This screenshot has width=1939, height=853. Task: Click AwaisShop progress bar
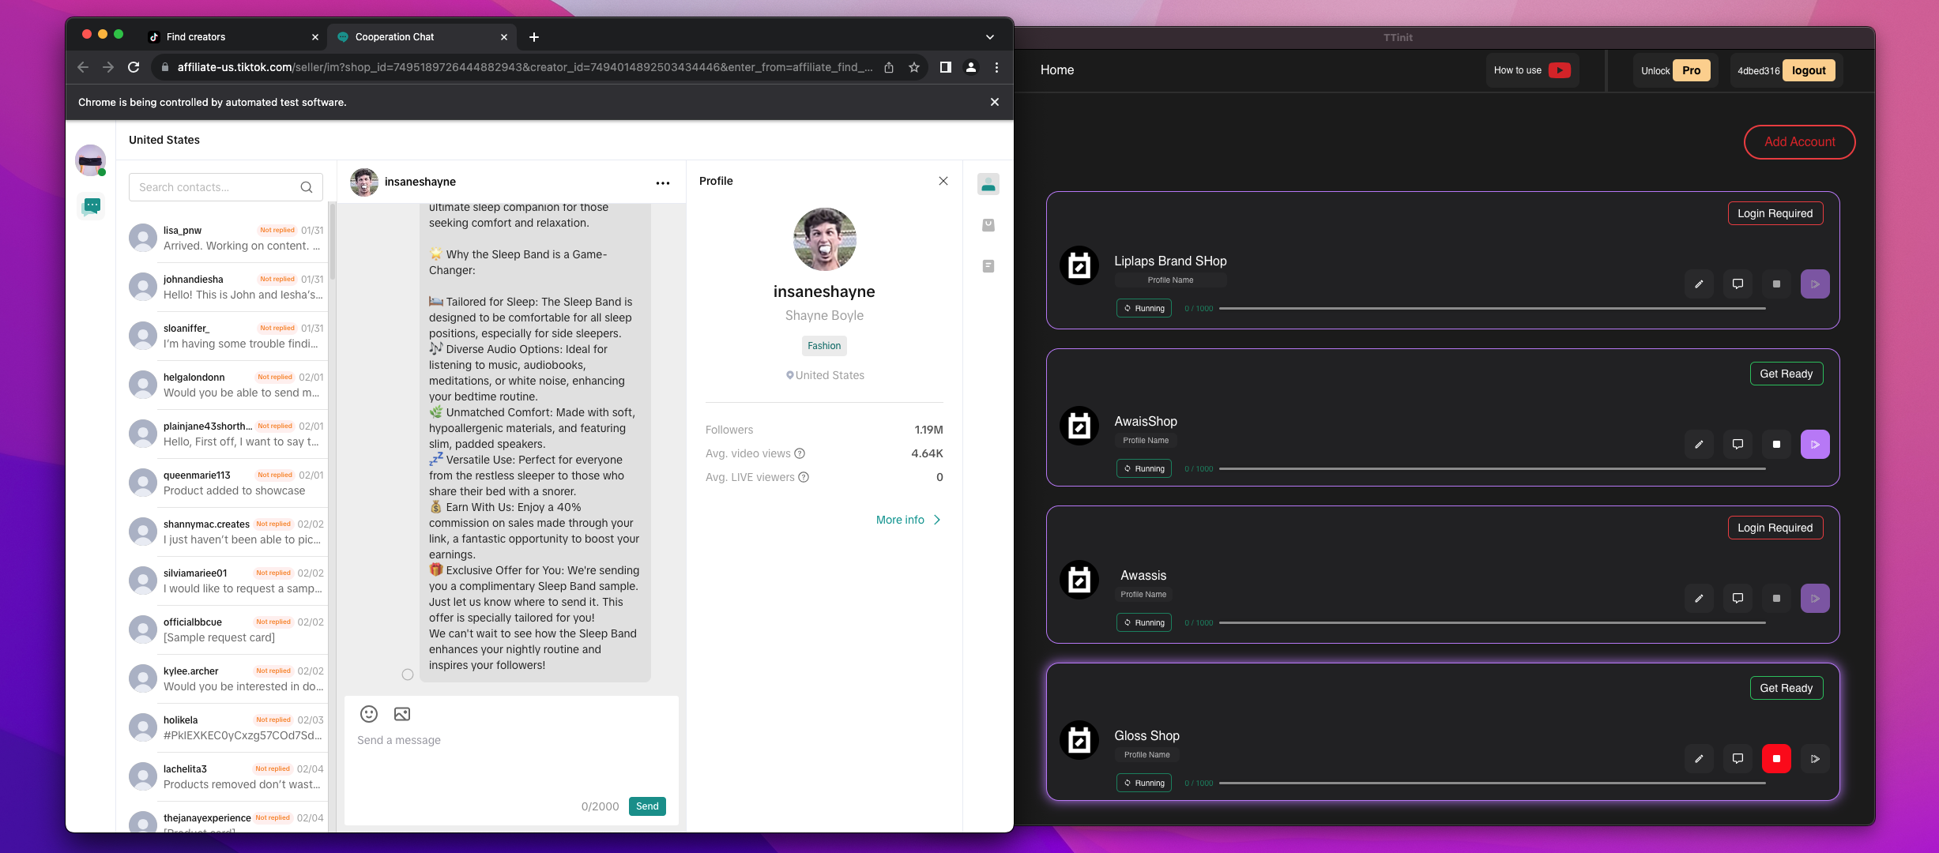point(1492,469)
